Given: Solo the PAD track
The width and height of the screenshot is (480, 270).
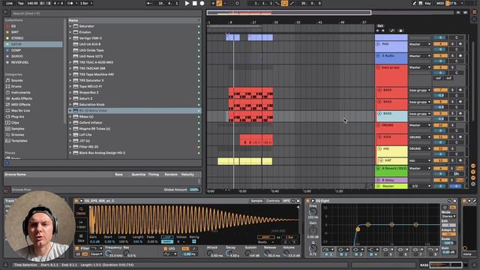Looking at the screenshot, I should pos(452,44).
